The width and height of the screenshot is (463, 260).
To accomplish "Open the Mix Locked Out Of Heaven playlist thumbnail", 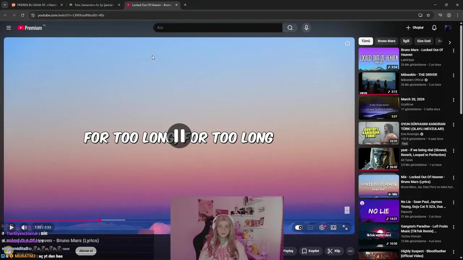I will [379, 186].
